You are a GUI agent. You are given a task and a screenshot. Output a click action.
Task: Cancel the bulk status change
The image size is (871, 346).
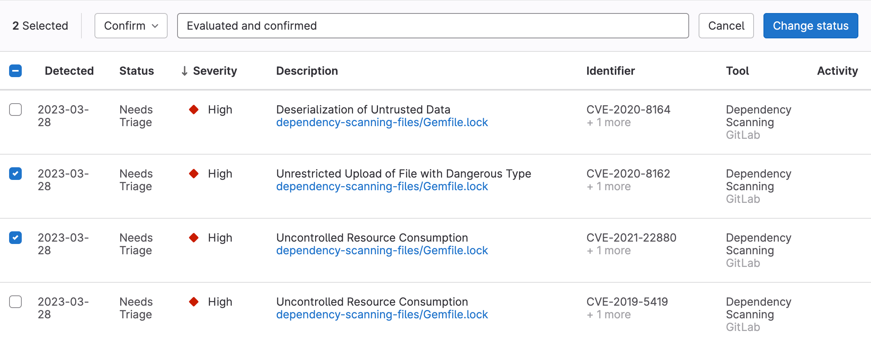point(726,26)
